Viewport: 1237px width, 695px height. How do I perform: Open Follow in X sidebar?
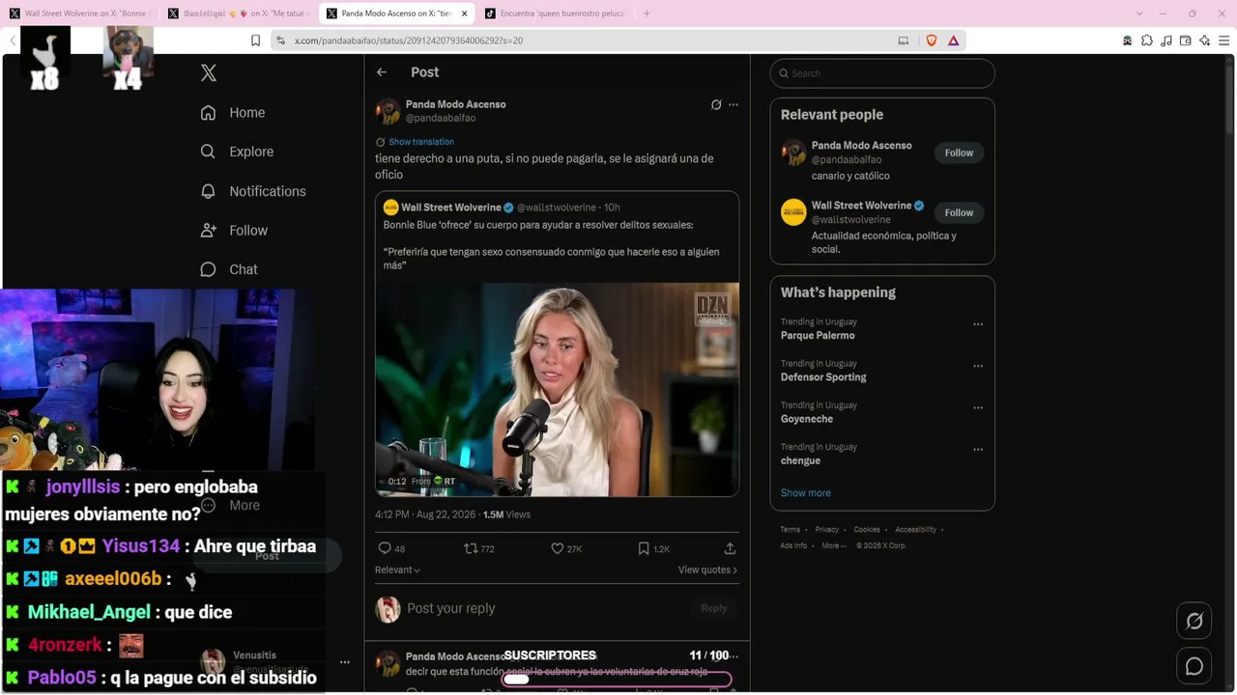[x=234, y=231]
